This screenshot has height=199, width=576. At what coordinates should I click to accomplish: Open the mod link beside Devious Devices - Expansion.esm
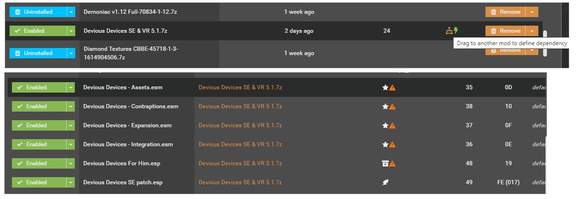click(240, 125)
